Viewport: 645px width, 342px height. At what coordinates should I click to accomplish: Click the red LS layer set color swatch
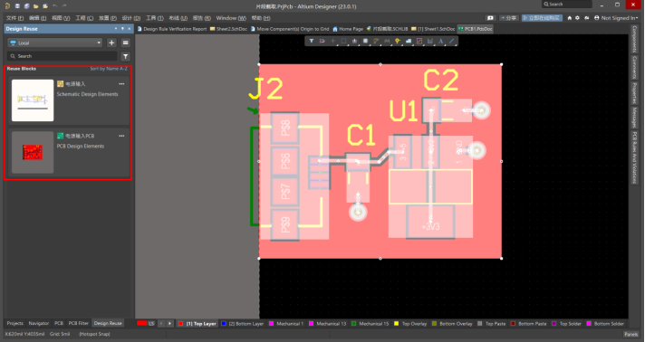[x=142, y=324]
